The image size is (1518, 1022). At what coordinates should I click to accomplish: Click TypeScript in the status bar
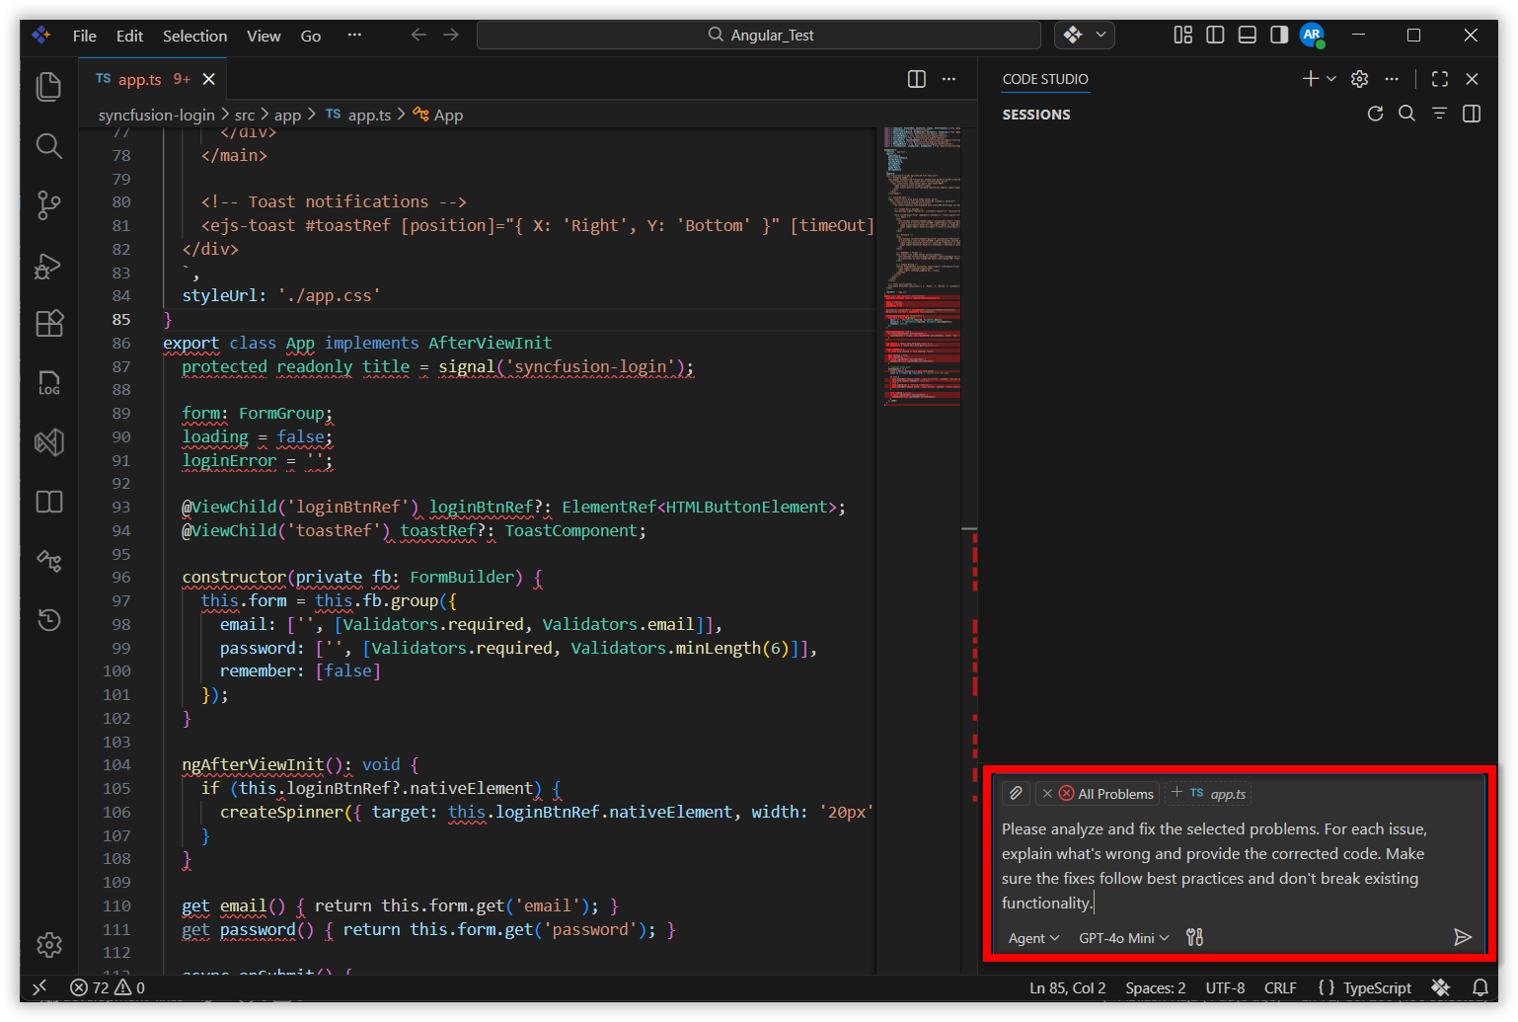pyautogui.click(x=1379, y=987)
